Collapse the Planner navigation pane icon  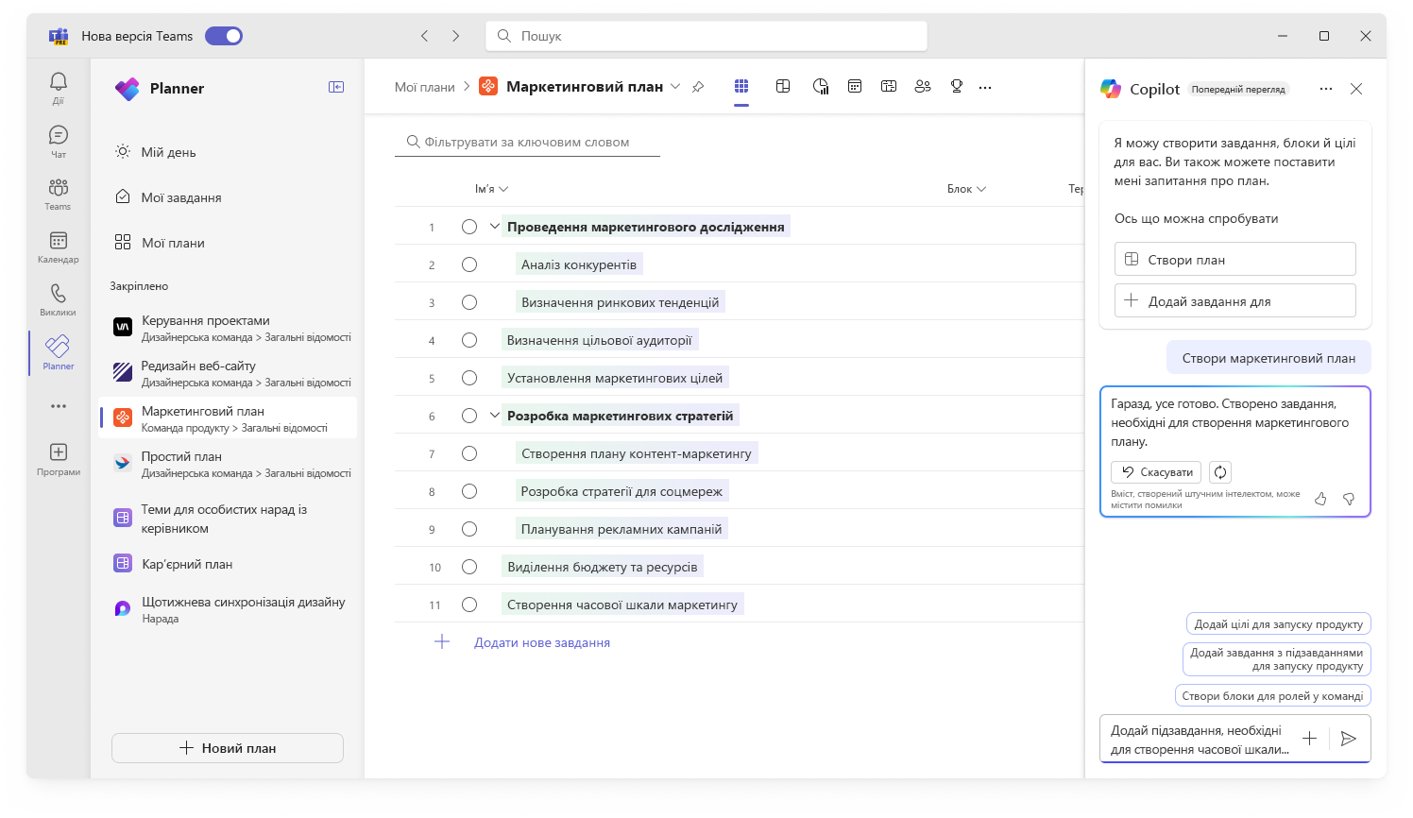click(336, 87)
